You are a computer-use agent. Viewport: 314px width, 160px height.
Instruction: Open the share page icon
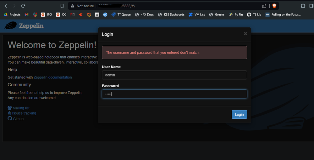point(264,6)
